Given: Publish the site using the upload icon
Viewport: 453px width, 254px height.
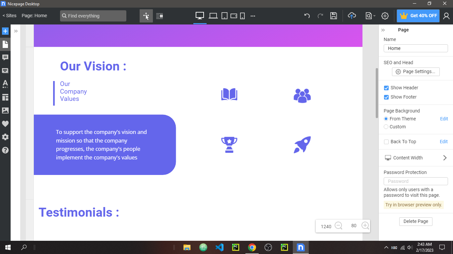Looking at the screenshot, I should point(352,16).
